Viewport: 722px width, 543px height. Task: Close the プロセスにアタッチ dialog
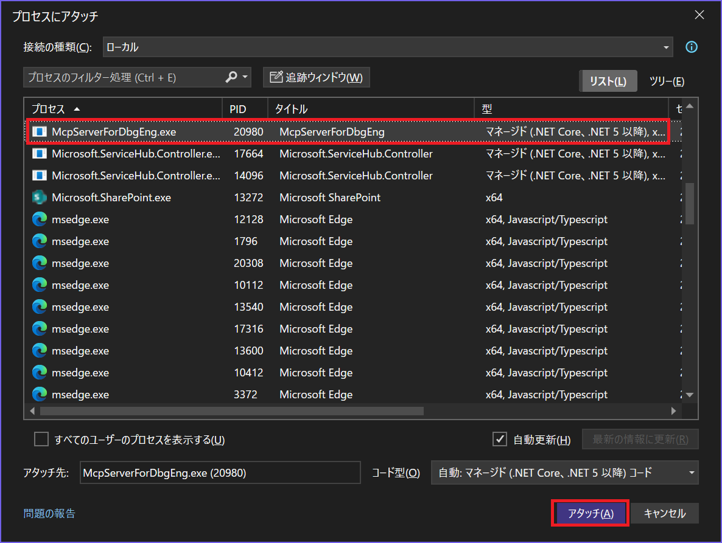click(x=699, y=15)
